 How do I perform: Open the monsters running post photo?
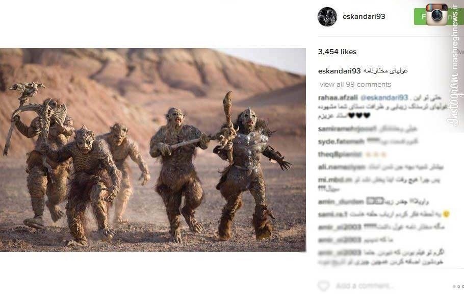click(152, 150)
